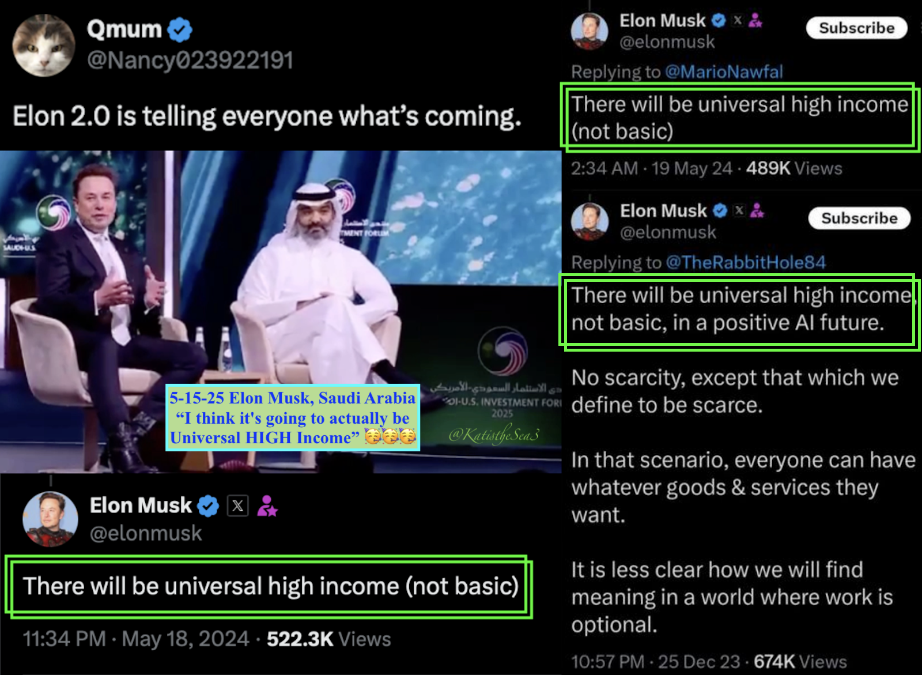Viewport: 922px width, 675px height.
Task: Click Subscribe button above @TheRabbitHole84 reply
Action: click(859, 218)
